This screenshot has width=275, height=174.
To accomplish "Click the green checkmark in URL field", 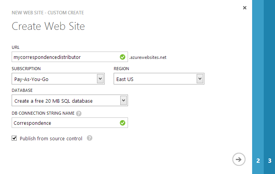I will pyautogui.click(x=123, y=57).
